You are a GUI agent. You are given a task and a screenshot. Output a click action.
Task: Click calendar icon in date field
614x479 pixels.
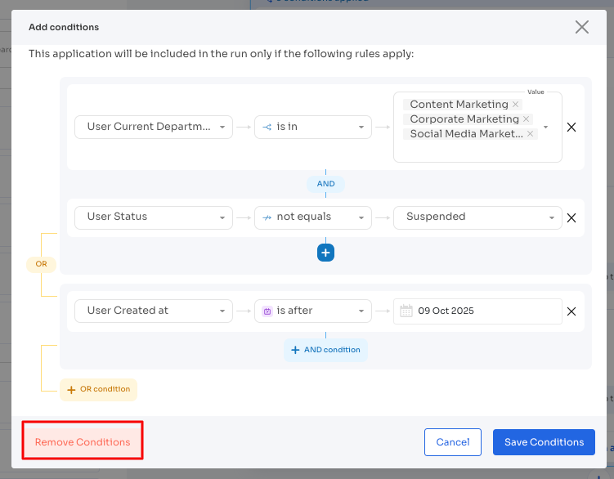[406, 311]
